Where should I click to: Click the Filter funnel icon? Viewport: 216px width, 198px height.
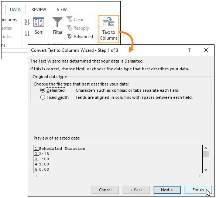click(x=58, y=22)
